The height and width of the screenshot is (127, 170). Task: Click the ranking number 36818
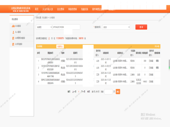pos(81,38)
